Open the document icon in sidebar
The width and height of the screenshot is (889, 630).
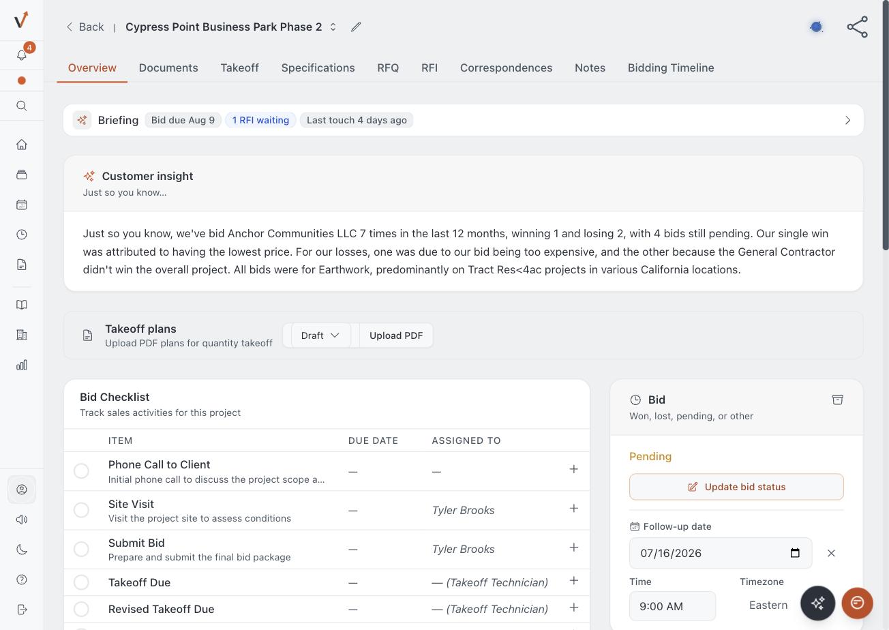[x=22, y=265]
